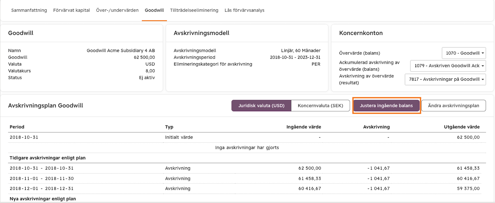495x203 pixels.
Task: Click the Utgående värde column header
Action: coord(462,127)
